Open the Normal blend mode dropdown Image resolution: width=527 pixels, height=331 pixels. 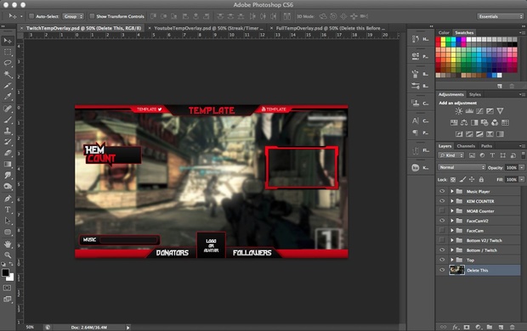point(462,167)
